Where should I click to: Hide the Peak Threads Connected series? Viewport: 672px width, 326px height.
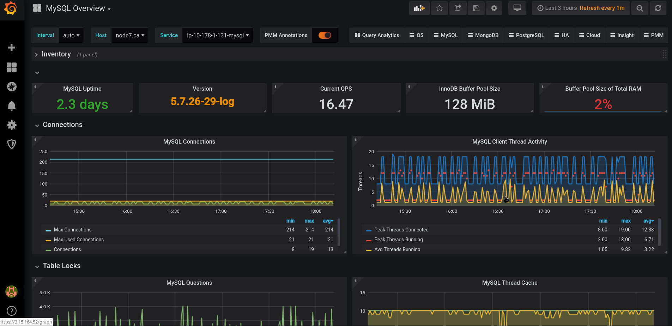[401, 230]
